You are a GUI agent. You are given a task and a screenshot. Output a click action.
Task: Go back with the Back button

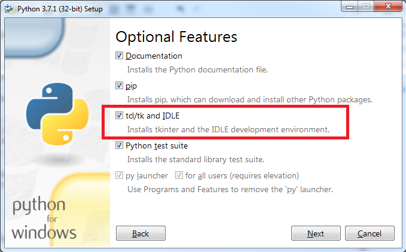click(x=141, y=233)
